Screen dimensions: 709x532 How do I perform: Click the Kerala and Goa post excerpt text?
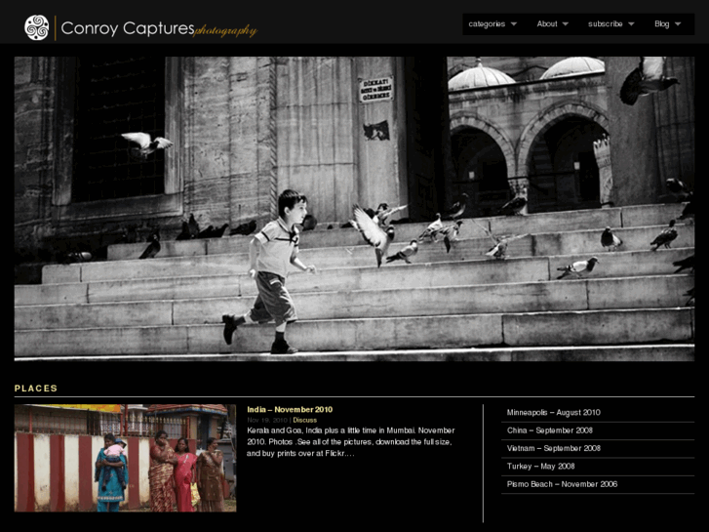coord(351,441)
